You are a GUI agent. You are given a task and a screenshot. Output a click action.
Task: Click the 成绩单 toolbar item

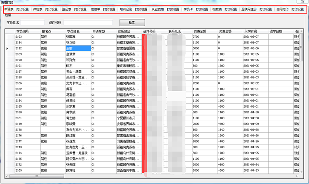95,9
